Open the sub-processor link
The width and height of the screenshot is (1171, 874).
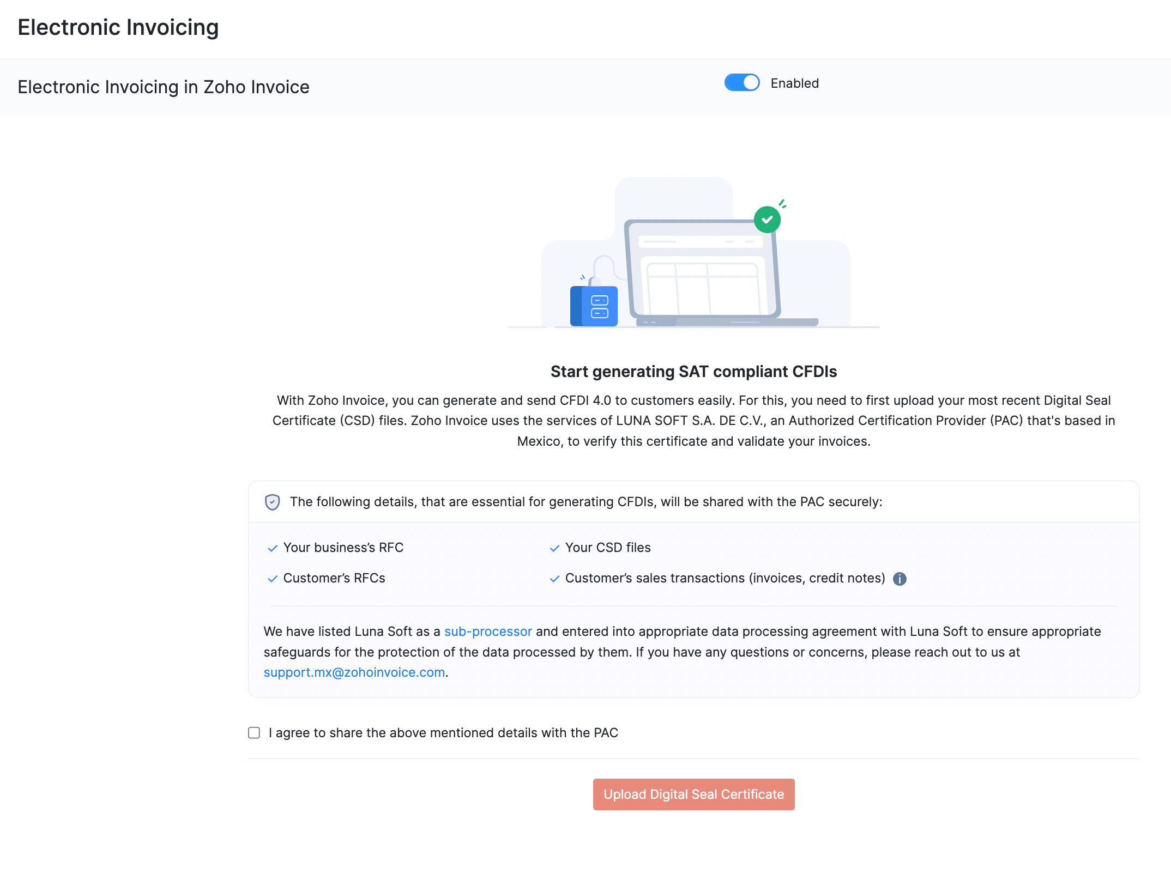(488, 632)
